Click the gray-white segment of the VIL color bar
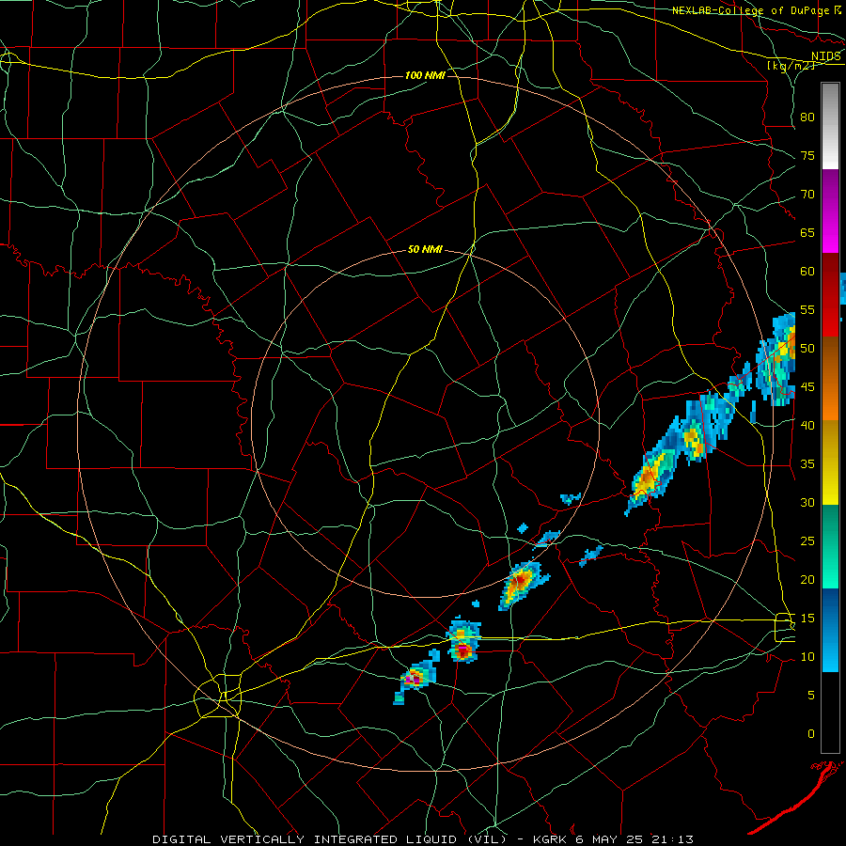This screenshot has width=846, height=846. [x=830, y=126]
